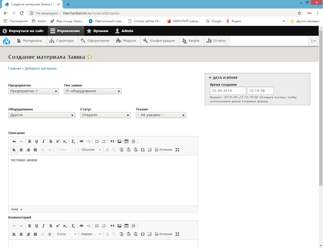Toggle Italic in the Комментарий editor
The height and width of the screenshot is (248, 323).
[43, 226]
